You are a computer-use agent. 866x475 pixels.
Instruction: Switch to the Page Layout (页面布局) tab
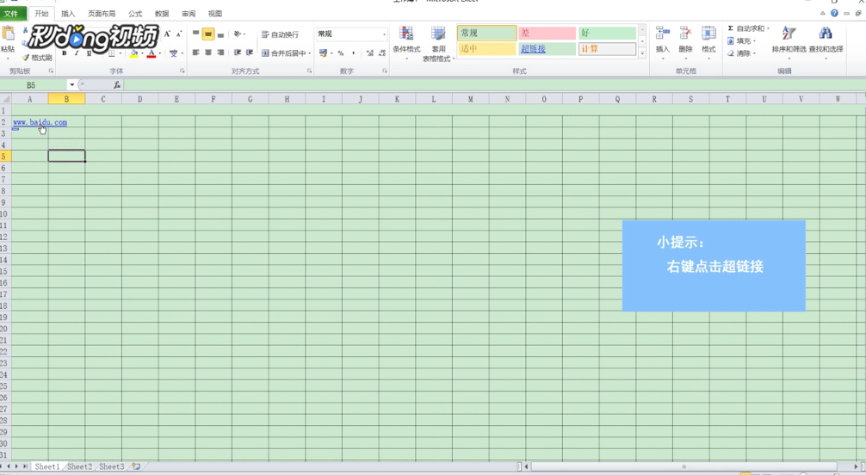[102, 13]
